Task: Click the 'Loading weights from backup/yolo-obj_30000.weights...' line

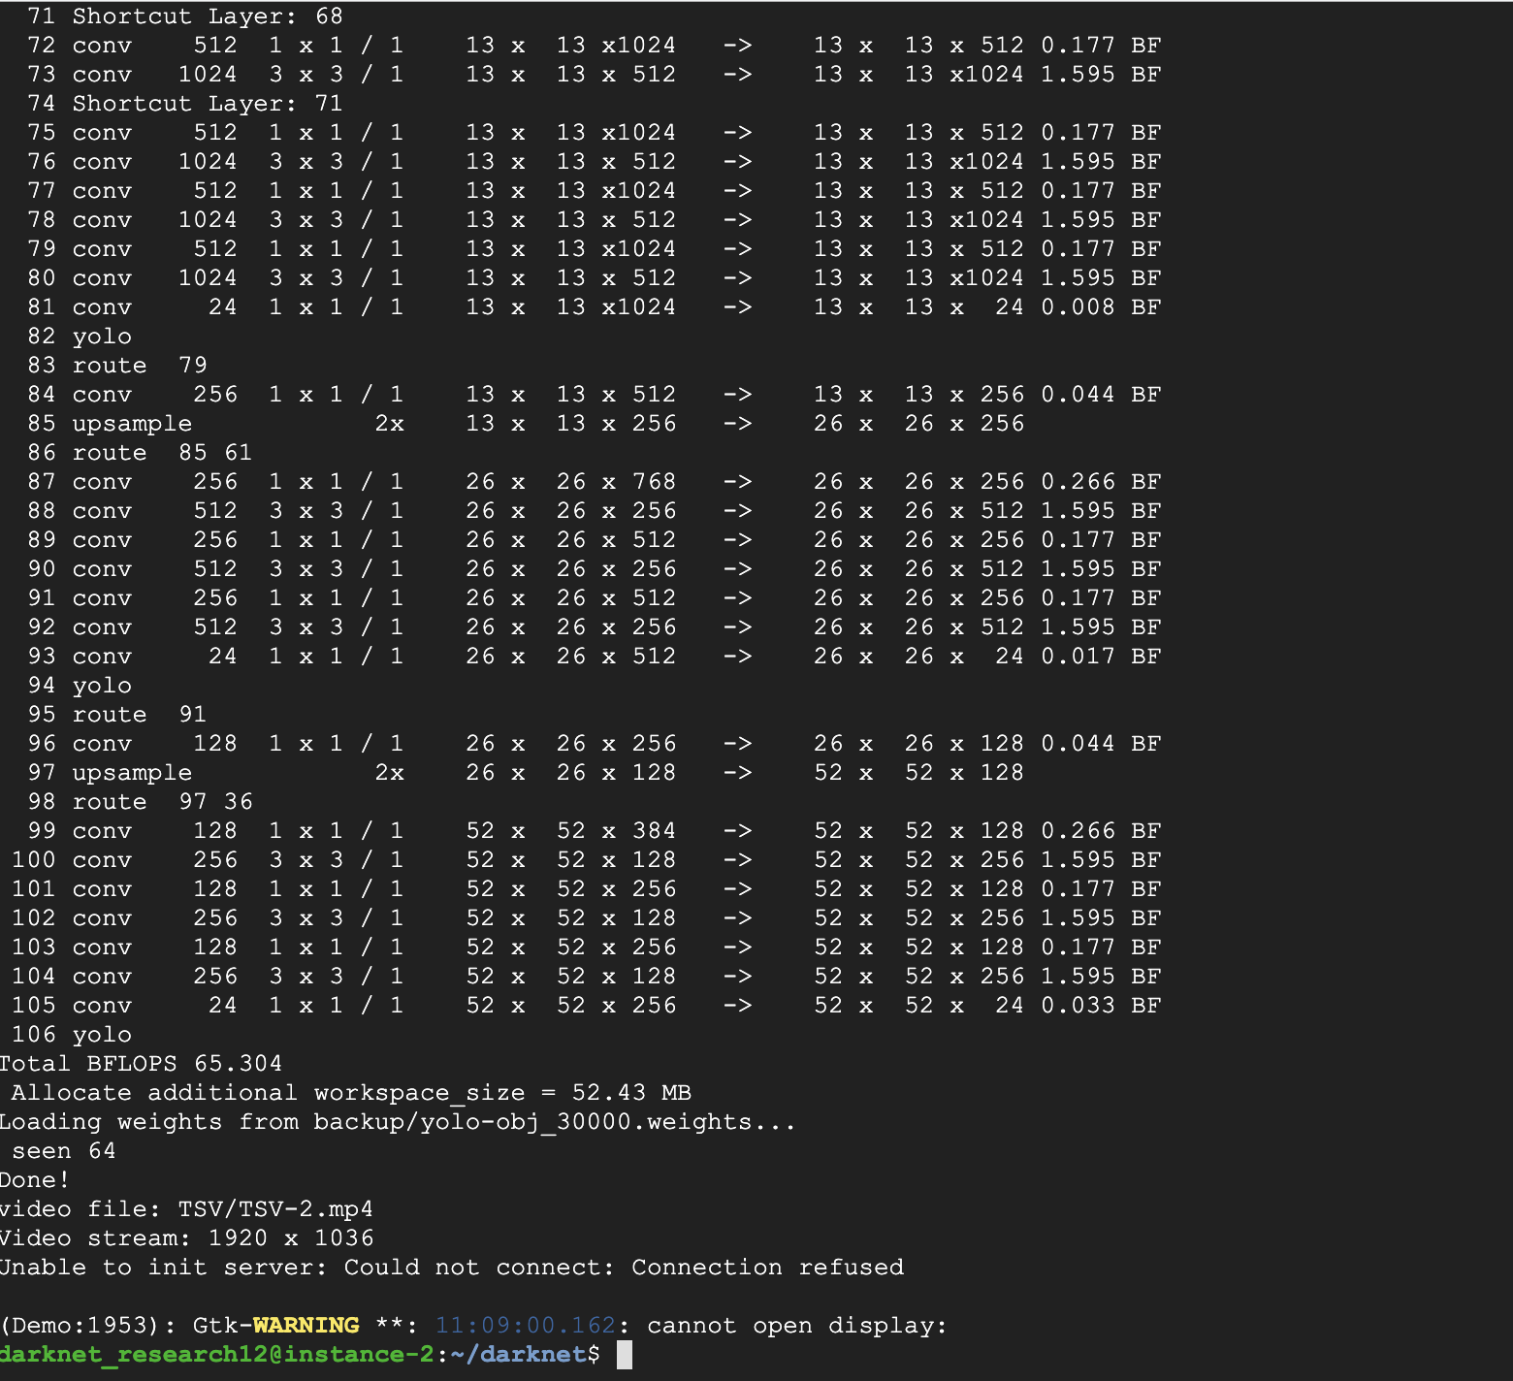Action: coord(398,1122)
